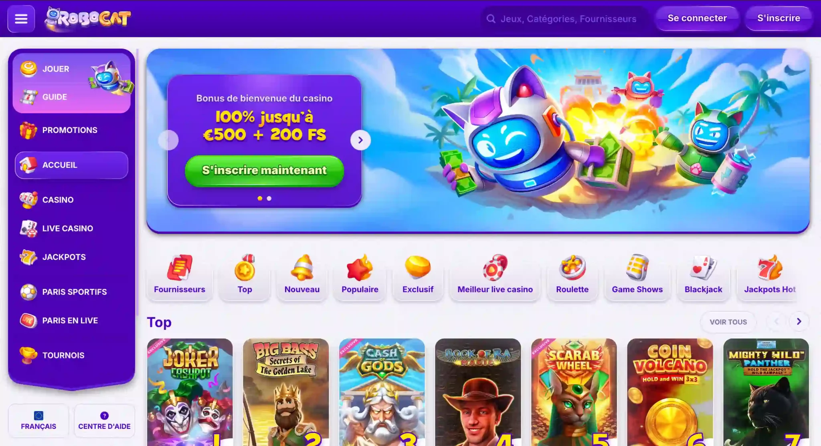Screen dimensions: 821x446
Task: Open the hamburger menu icon
Action: pyautogui.click(x=21, y=18)
